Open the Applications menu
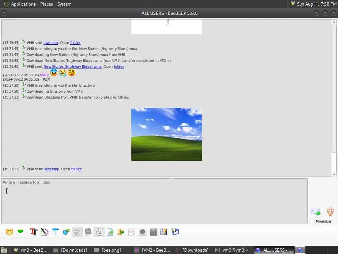The height and width of the screenshot is (254, 338). click(x=23, y=4)
